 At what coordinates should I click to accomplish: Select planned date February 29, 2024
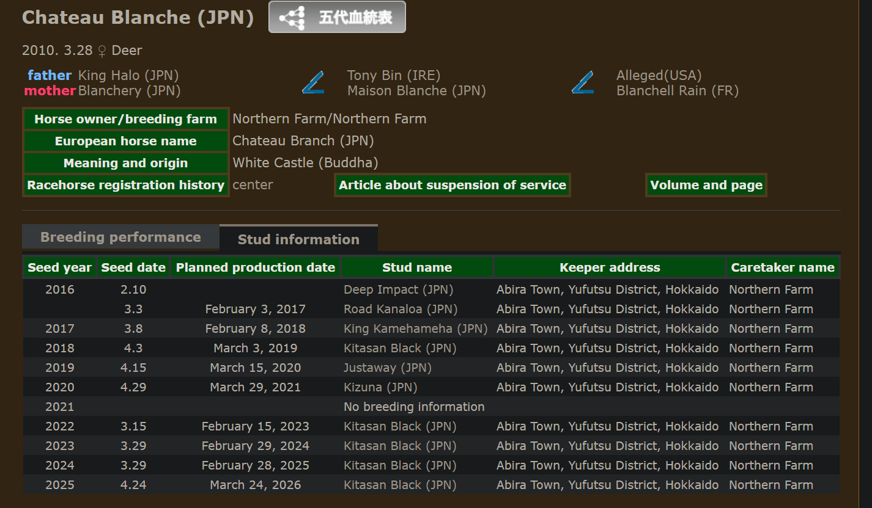(x=256, y=446)
